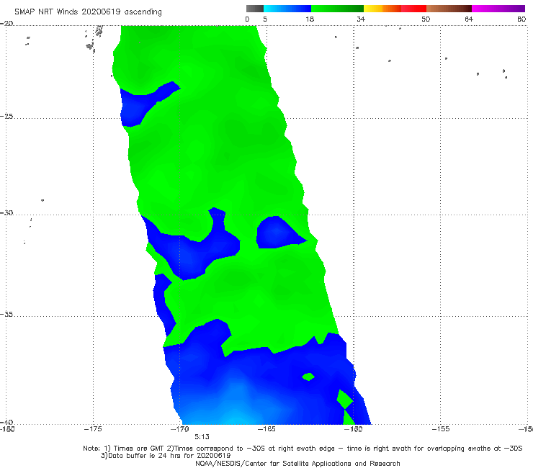Select the "-30" latitude axis label
533x468 pixels.
click(6, 212)
